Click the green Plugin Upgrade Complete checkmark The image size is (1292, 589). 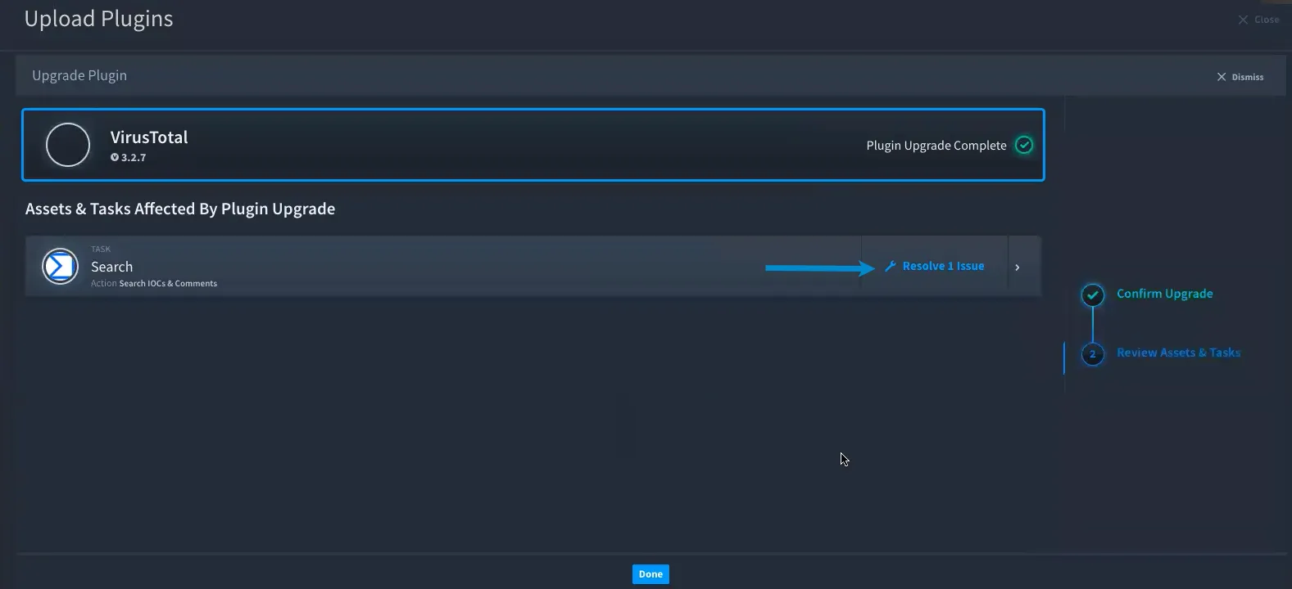(1024, 145)
